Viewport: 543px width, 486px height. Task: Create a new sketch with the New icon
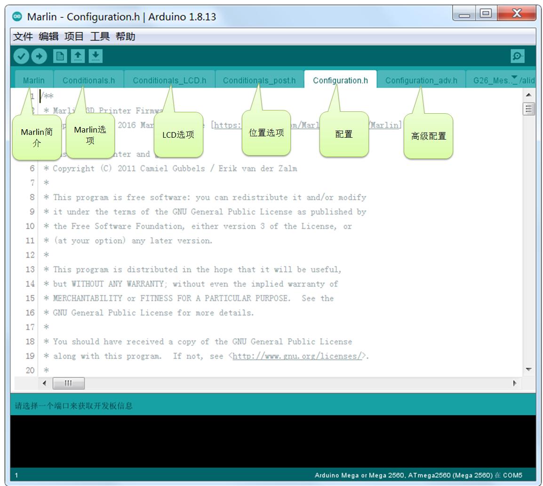[60, 56]
